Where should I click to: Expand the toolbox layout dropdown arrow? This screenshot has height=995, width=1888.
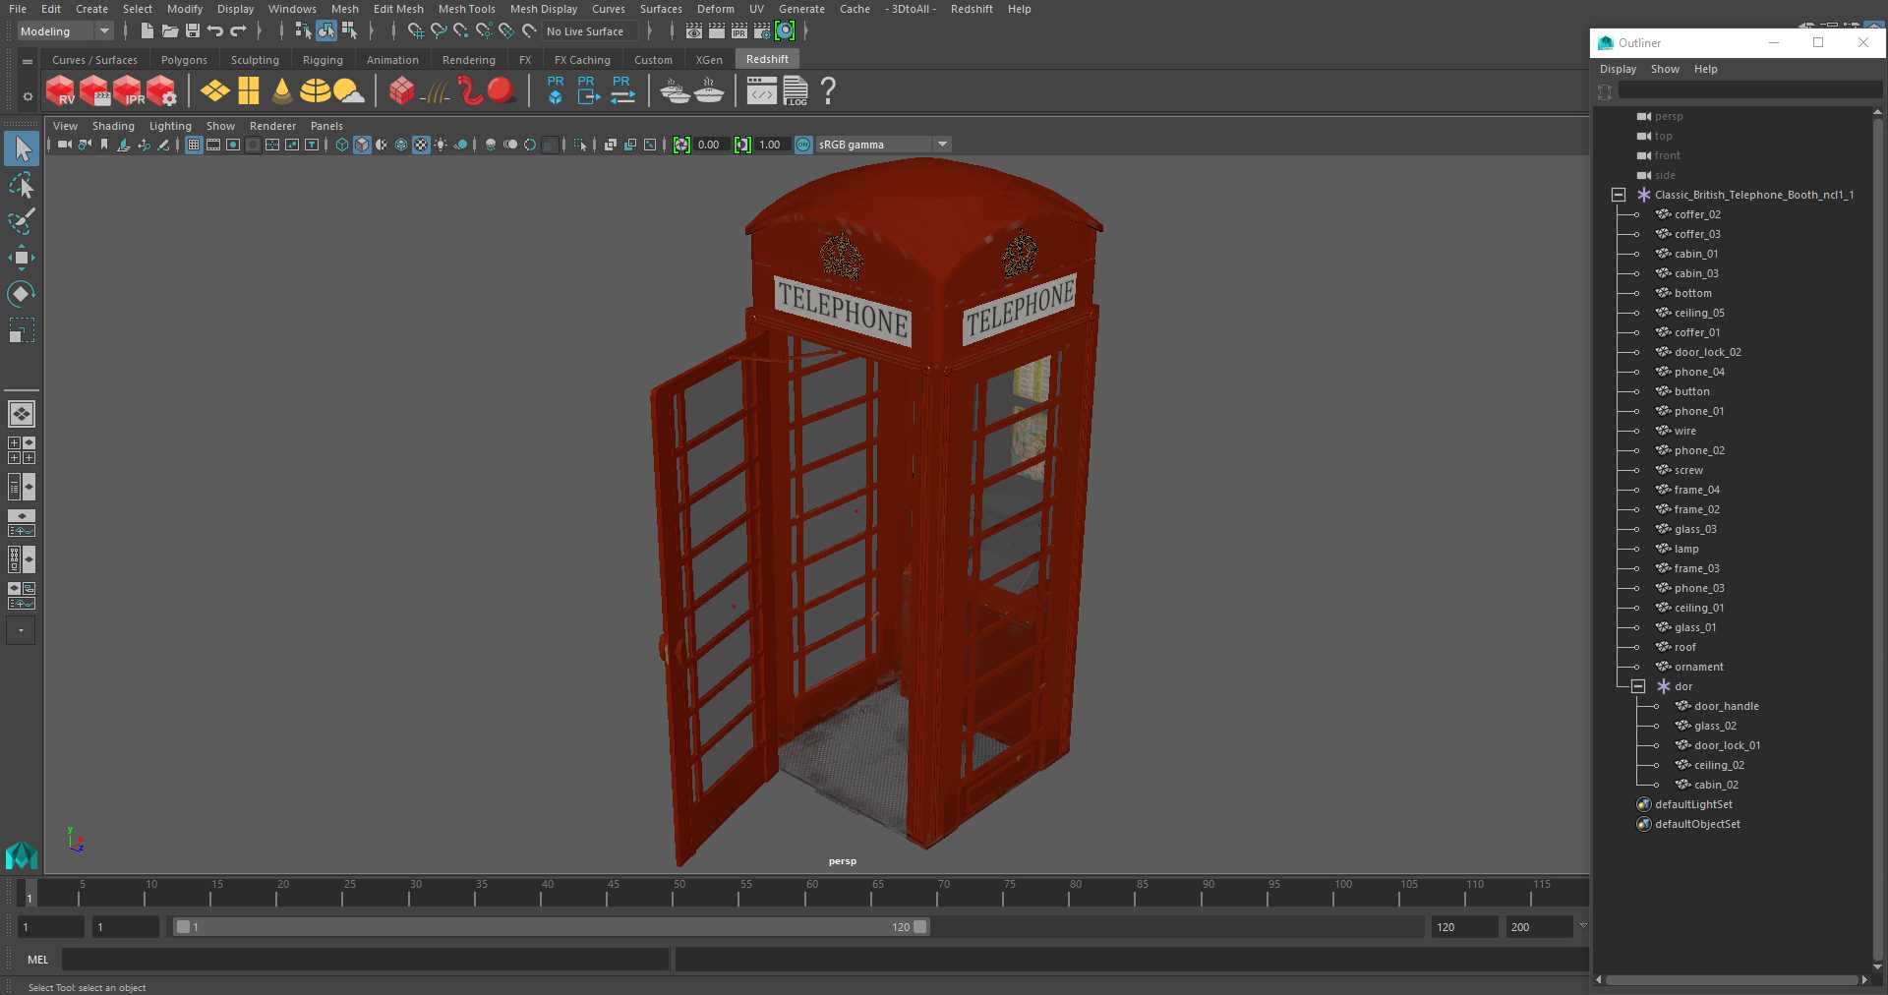pyautogui.click(x=21, y=630)
